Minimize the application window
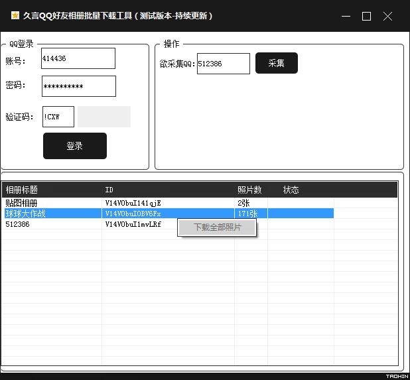The image size is (410, 380). point(346,16)
